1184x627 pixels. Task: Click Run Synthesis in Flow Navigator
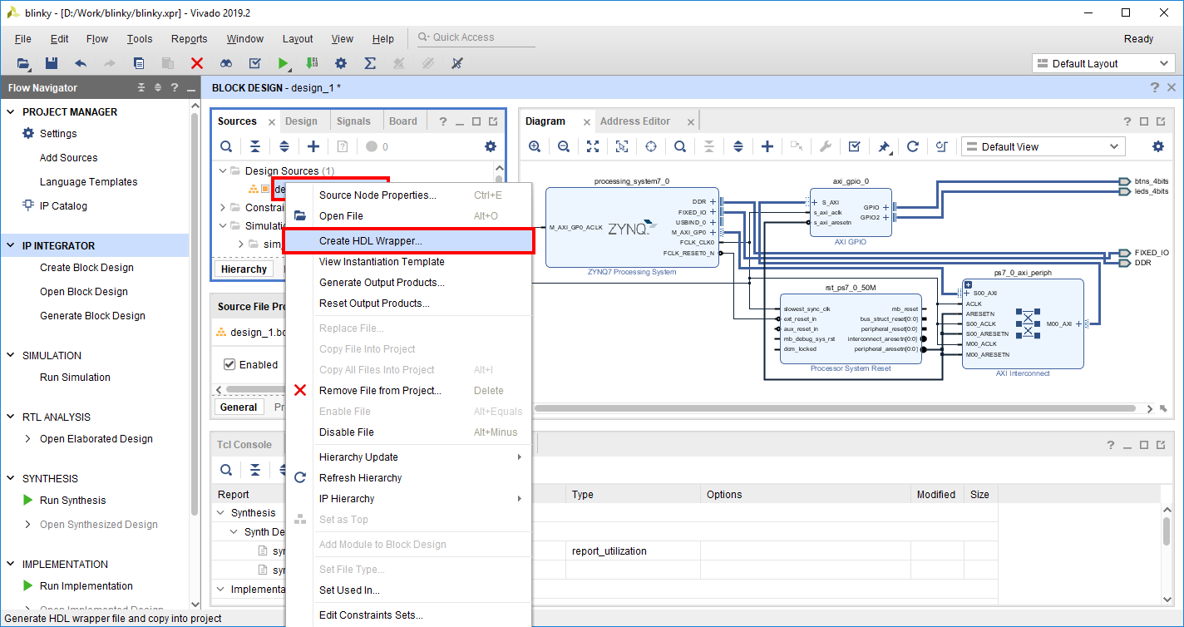[73, 500]
